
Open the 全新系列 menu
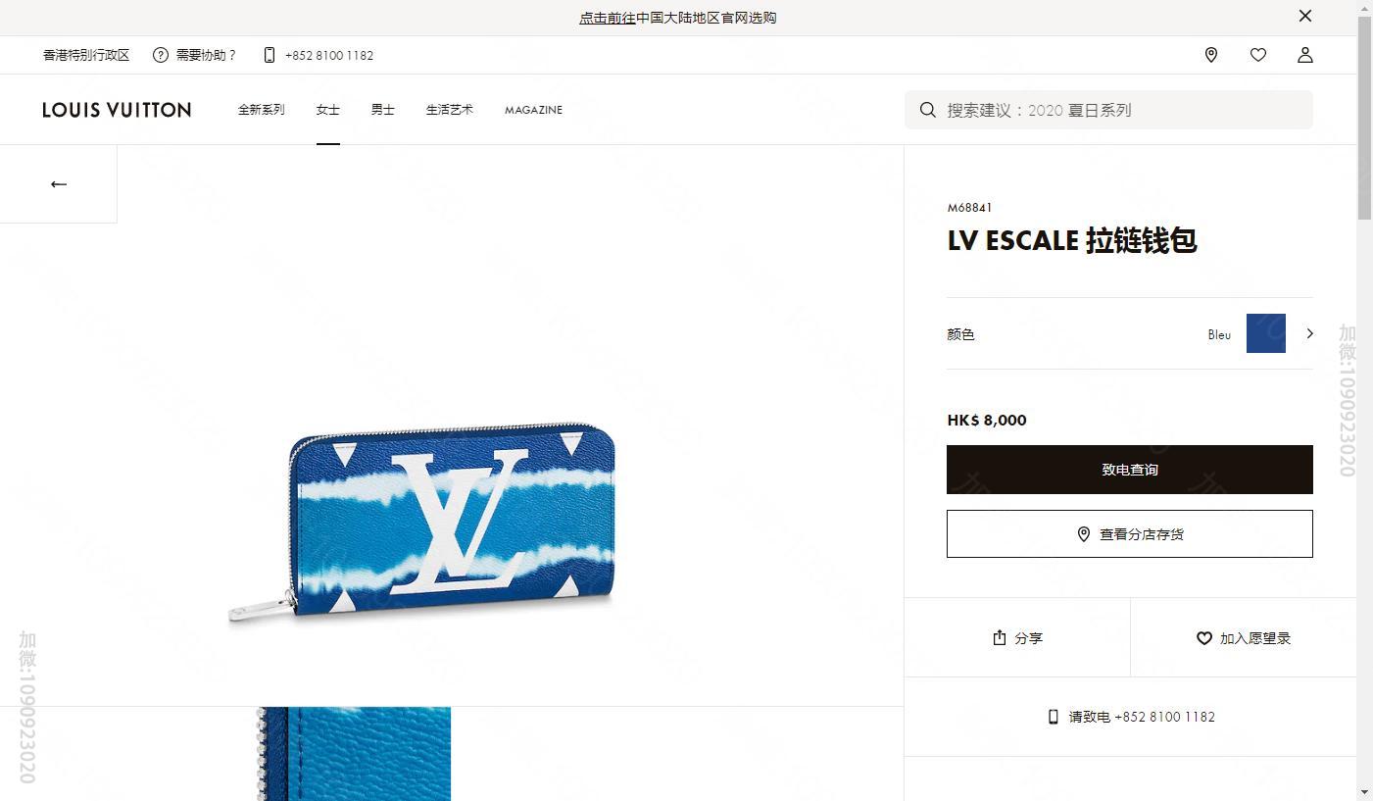pyautogui.click(x=262, y=110)
